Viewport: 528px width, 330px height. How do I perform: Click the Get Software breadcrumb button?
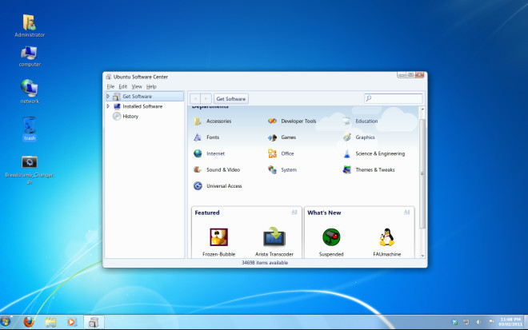[x=231, y=98]
